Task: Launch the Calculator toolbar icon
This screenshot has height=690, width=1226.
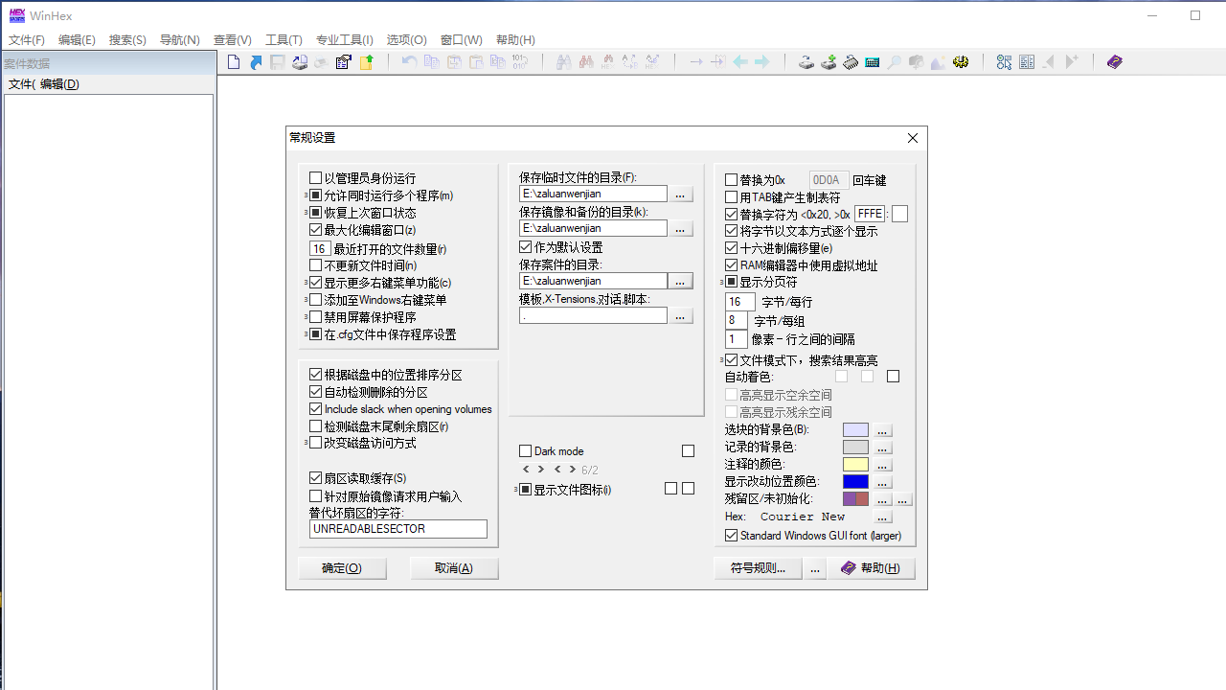Action: point(873,61)
